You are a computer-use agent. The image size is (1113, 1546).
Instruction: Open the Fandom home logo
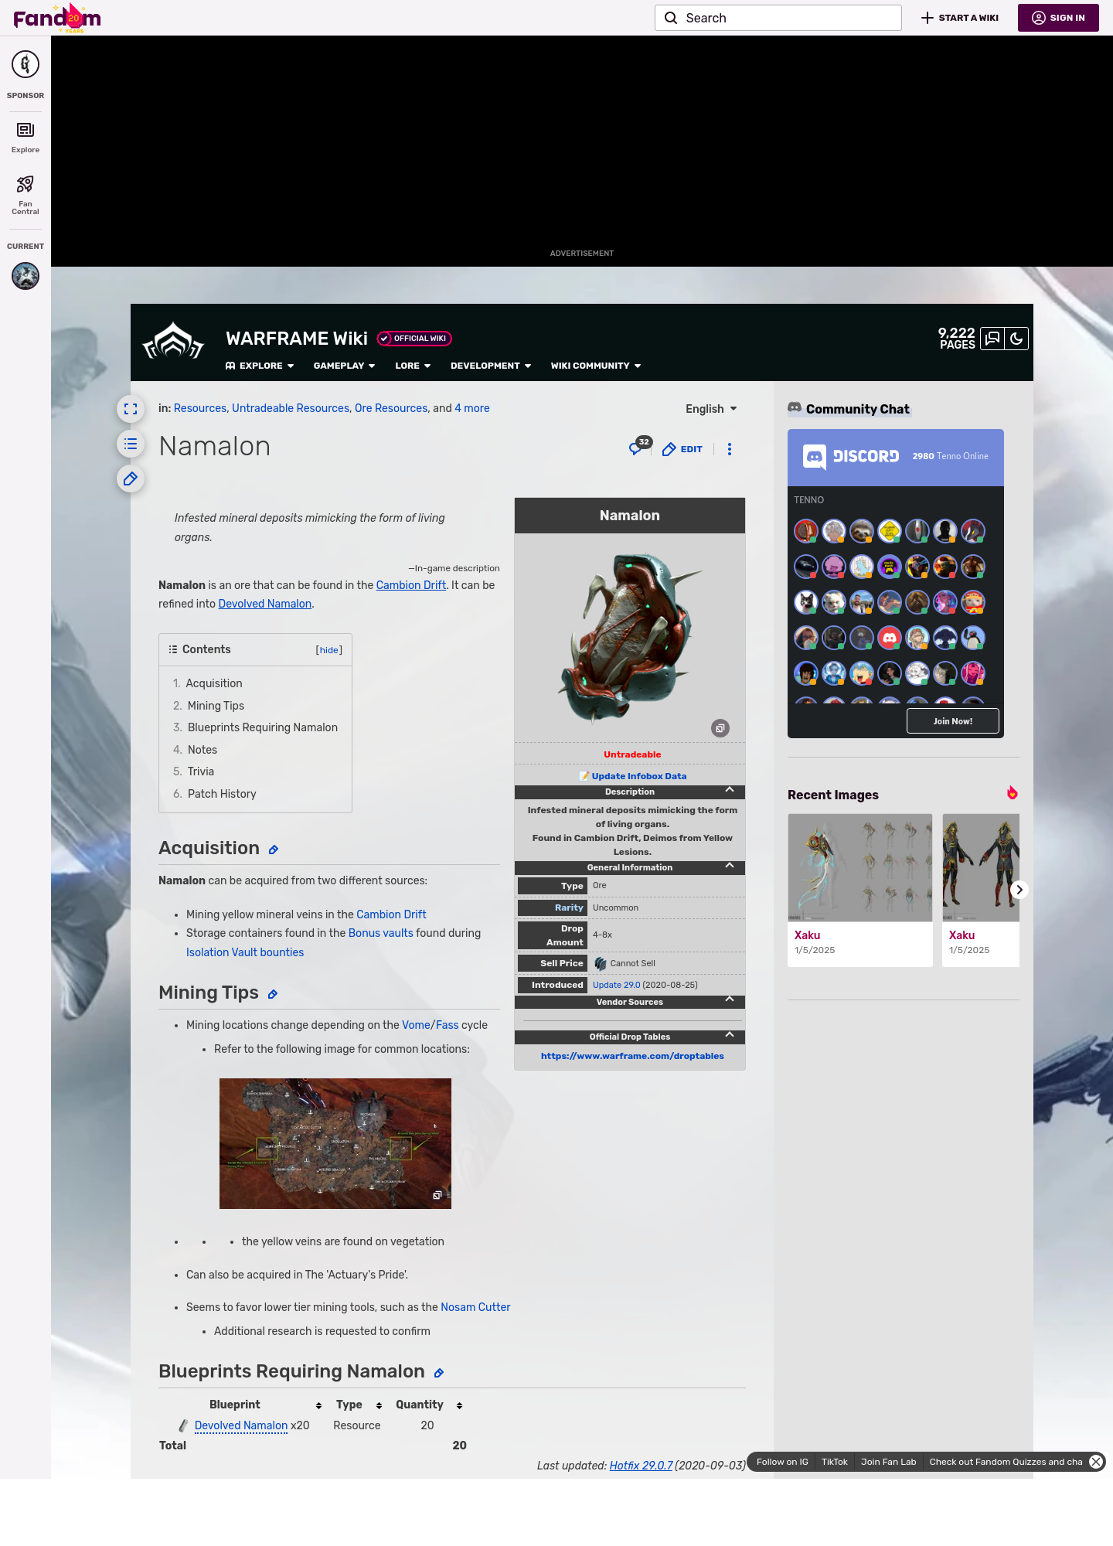pyautogui.click(x=57, y=18)
